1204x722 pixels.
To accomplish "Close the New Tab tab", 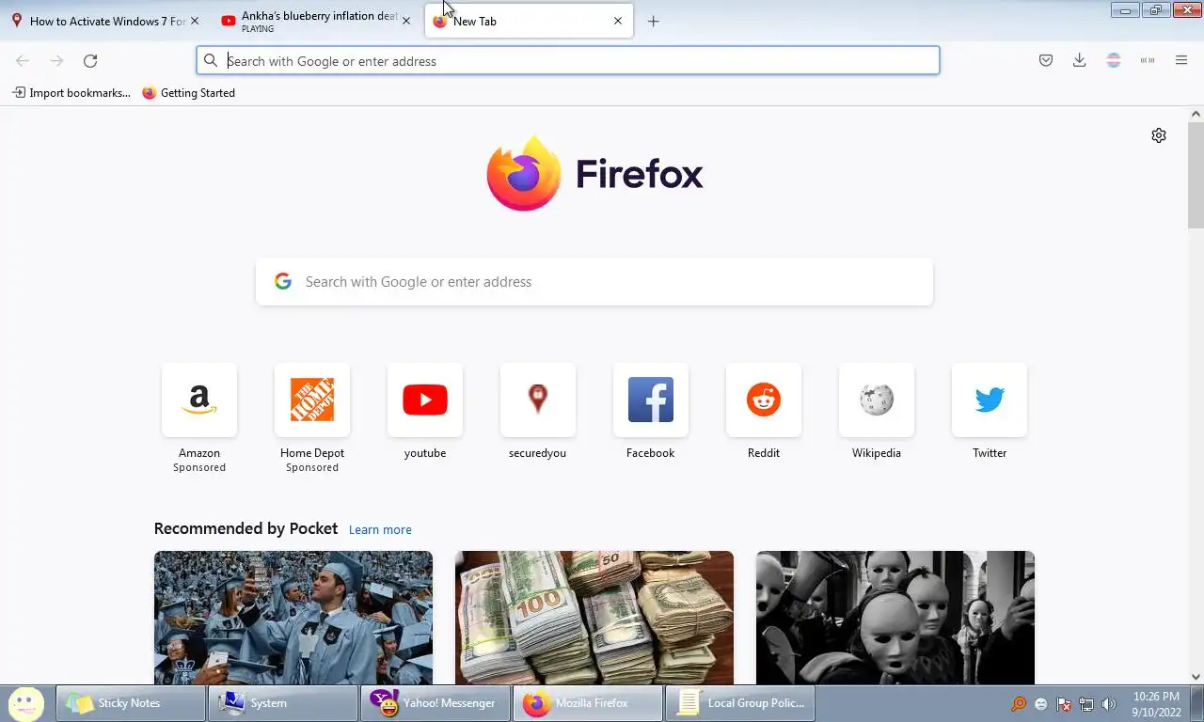I will pyautogui.click(x=618, y=21).
